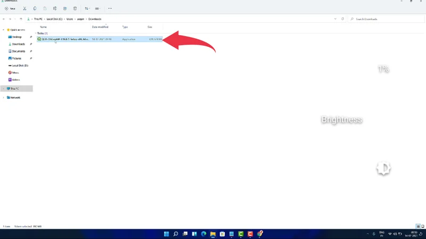This screenshot has width=426, height=239.
Task: Open the See more three-dots menu
Action: pos(110,8)
